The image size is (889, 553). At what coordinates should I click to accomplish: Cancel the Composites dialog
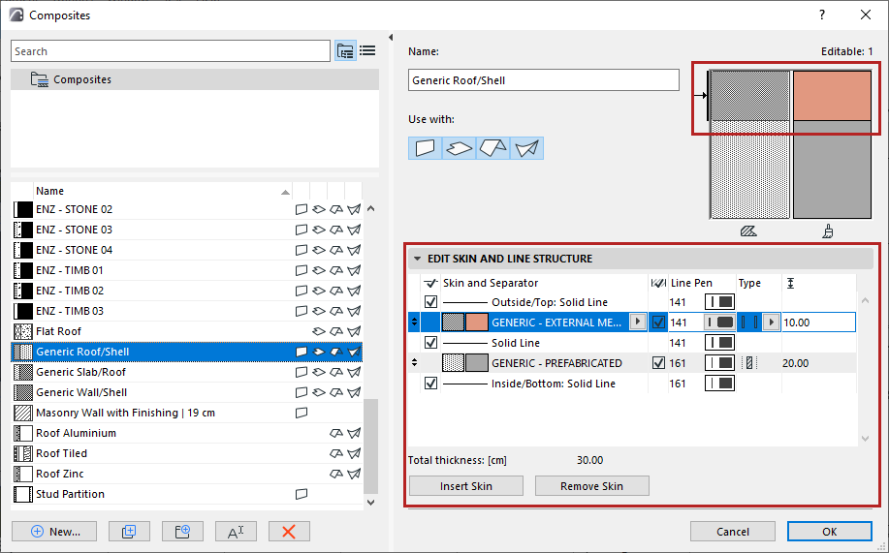(733, 532)
